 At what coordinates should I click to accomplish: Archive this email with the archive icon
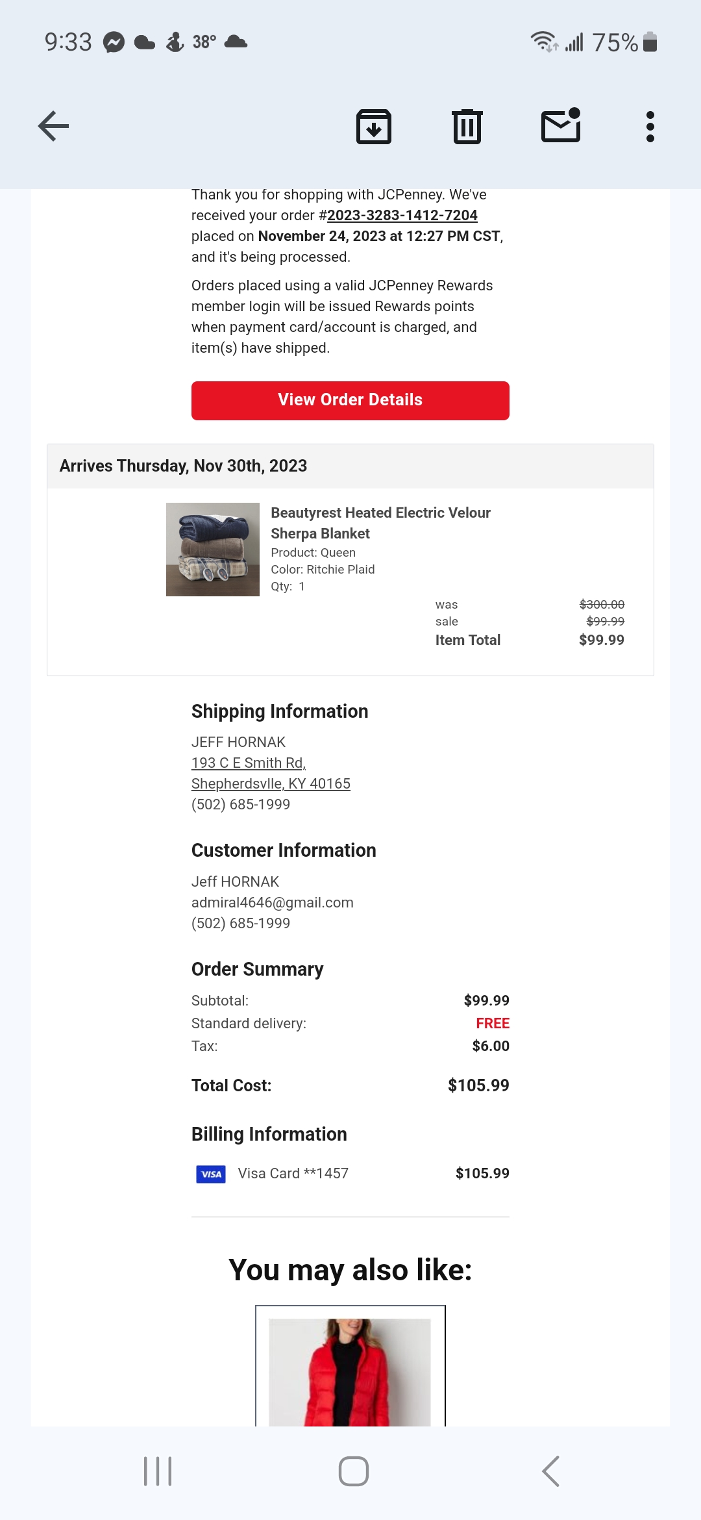pyautogui.click(x=374, y=126)
